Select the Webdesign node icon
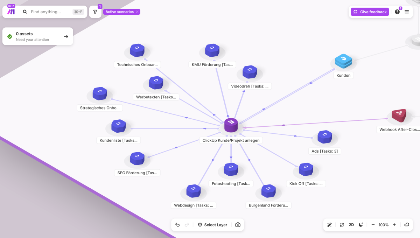Image resolution: width=420 pixels, height=238 pixels. tap(193, 191)
